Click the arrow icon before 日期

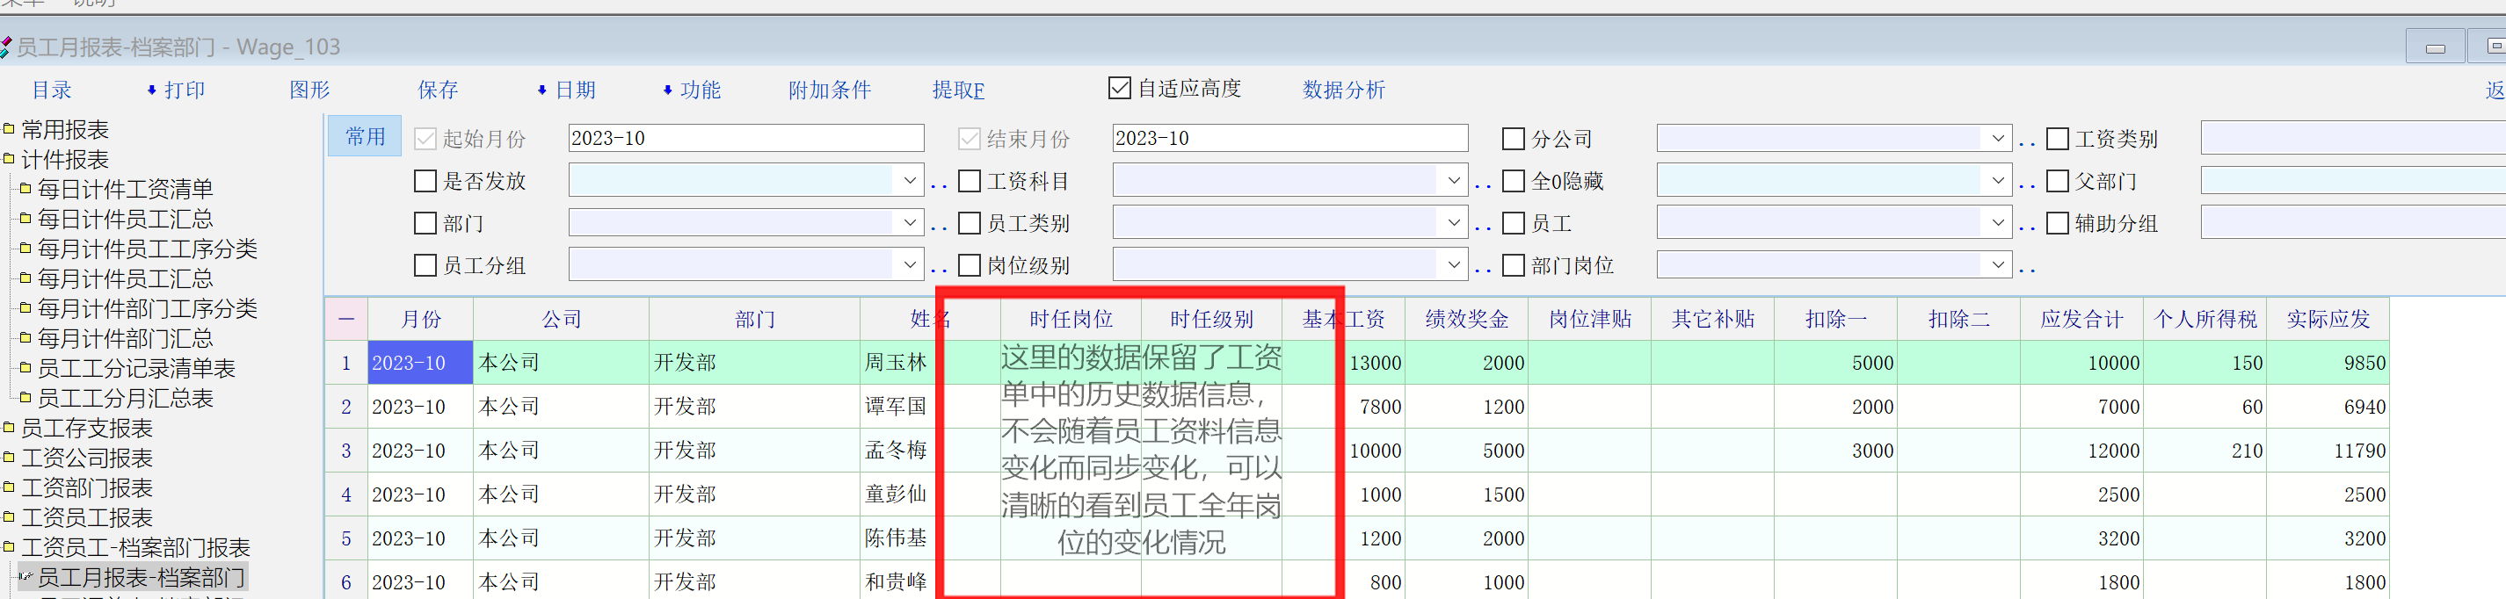coord(541,90)
